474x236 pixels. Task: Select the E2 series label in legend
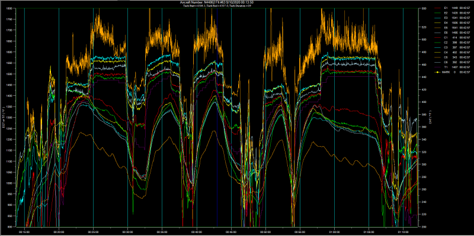point(446,12)
